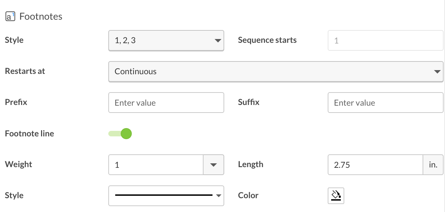Open the footnote line Color fill picker
The height and width of the screenshot is (212, 445).
pyautogui.click(x=336, y=195)
